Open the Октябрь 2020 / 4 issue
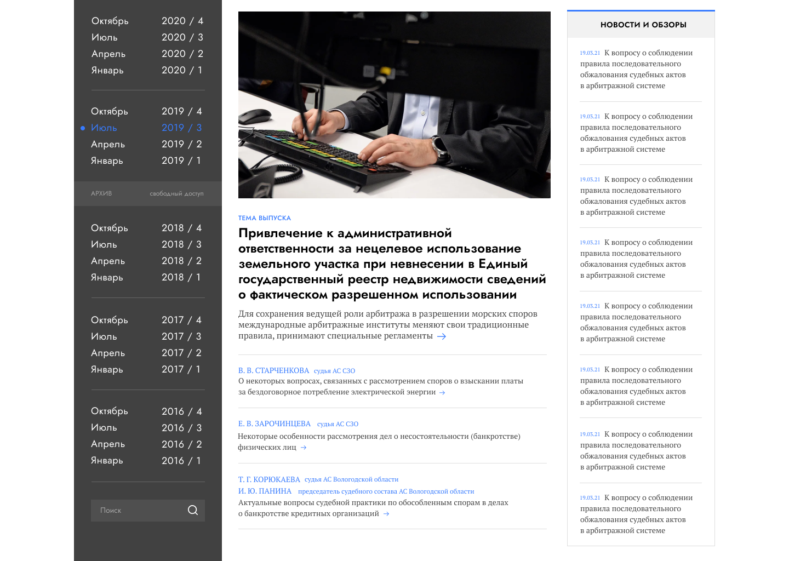 tap(147, 21)
